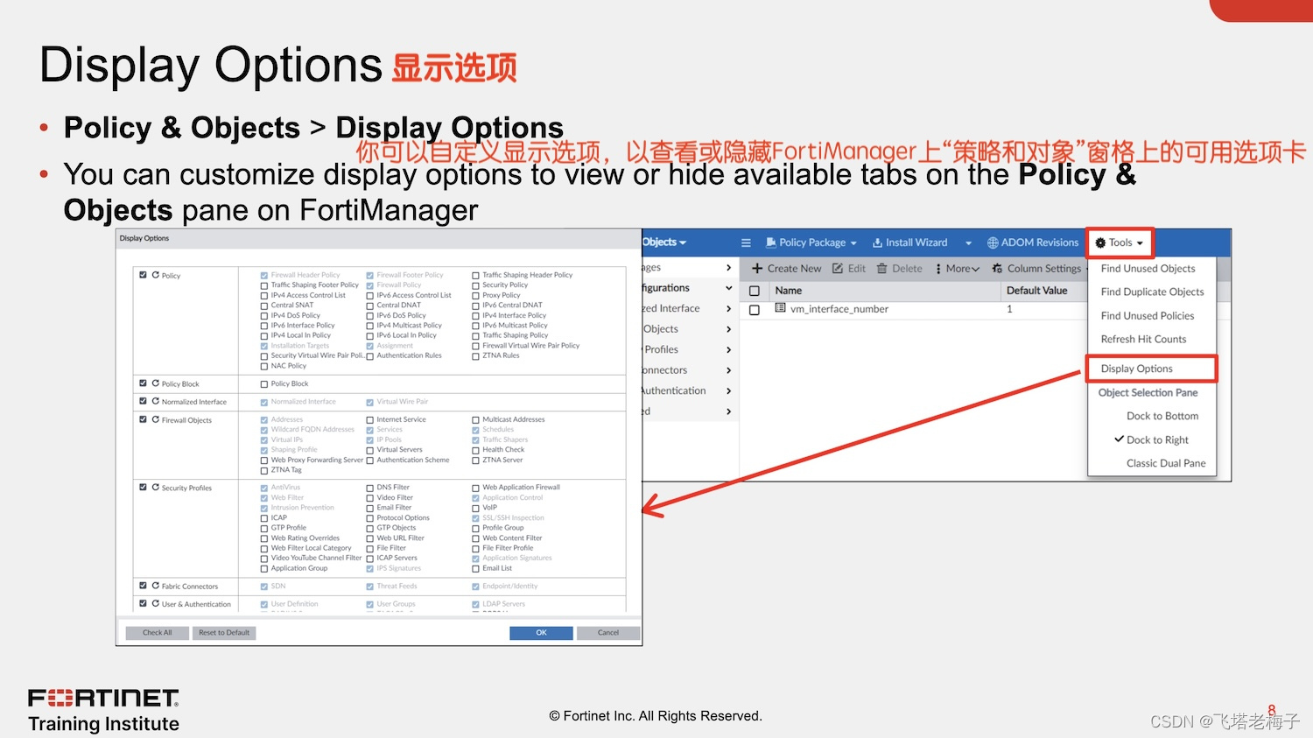The image size is (1313, 738).
Task: Click the Name column header
Action: [x=788, y=291]
